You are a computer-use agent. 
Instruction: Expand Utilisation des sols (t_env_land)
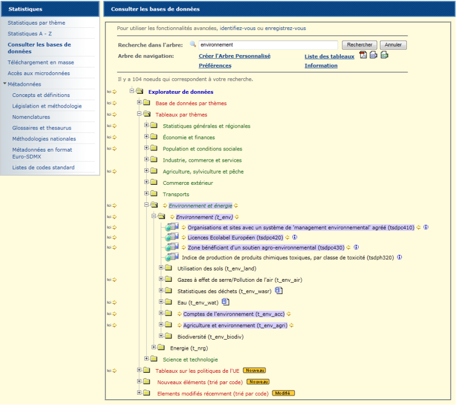[161, 267]
